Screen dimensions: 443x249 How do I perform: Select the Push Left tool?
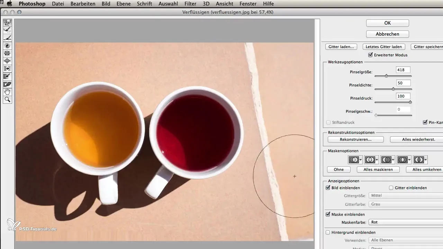7,68
